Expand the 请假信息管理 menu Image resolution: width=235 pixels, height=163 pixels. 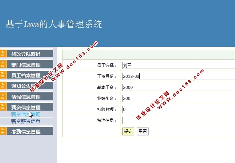[30, 96]
